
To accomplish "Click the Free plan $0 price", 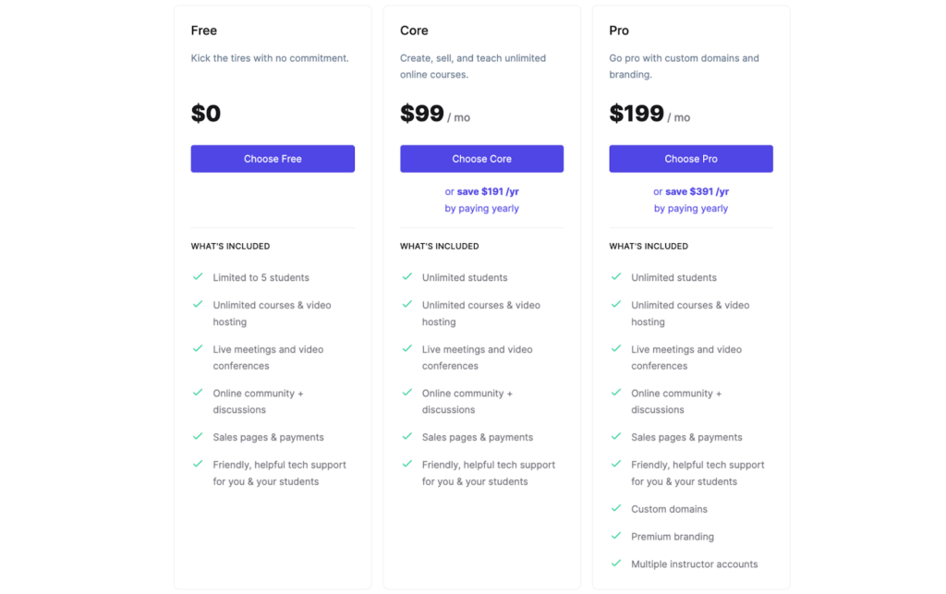I will [206, 114].
